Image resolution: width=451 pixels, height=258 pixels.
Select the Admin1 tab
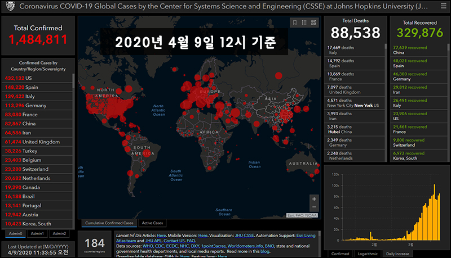tap(37, 234)
